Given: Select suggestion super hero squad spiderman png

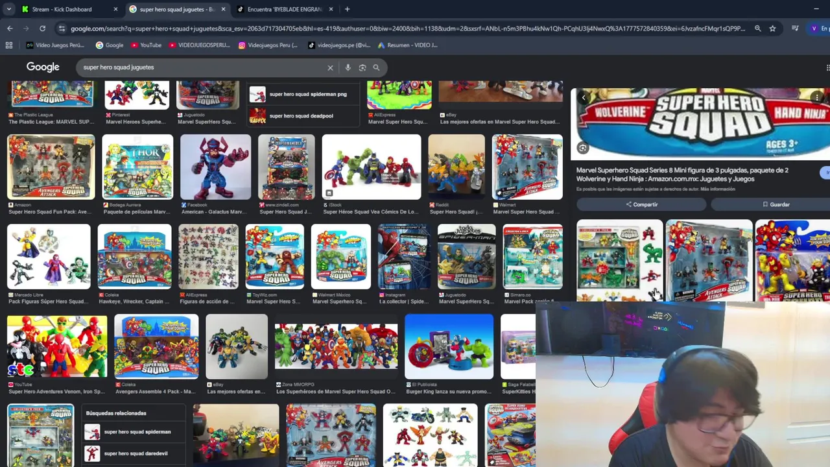Looking at the screenshot, I should (x=302, y=95).
